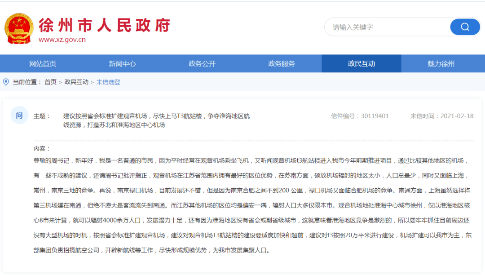Click the 来信时间 2021-02-18 date text
Image resolution: width=485 pixels, height=275 pixels.
coord(442,116)
